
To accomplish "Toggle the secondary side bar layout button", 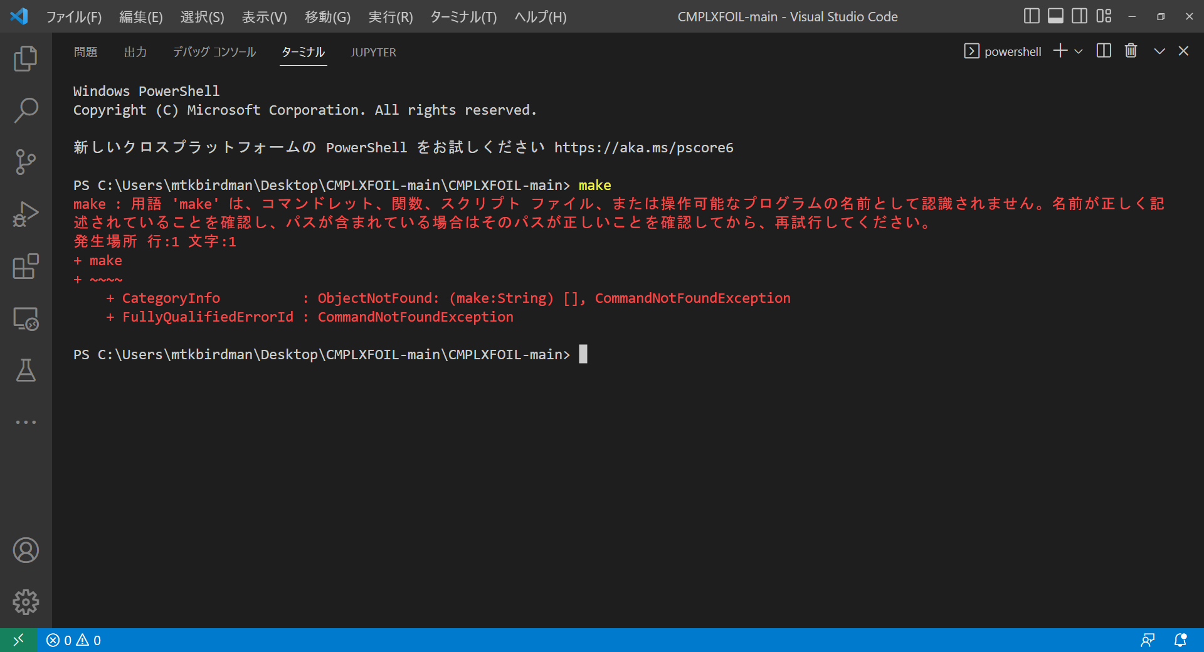I will tap(1079, 16).
